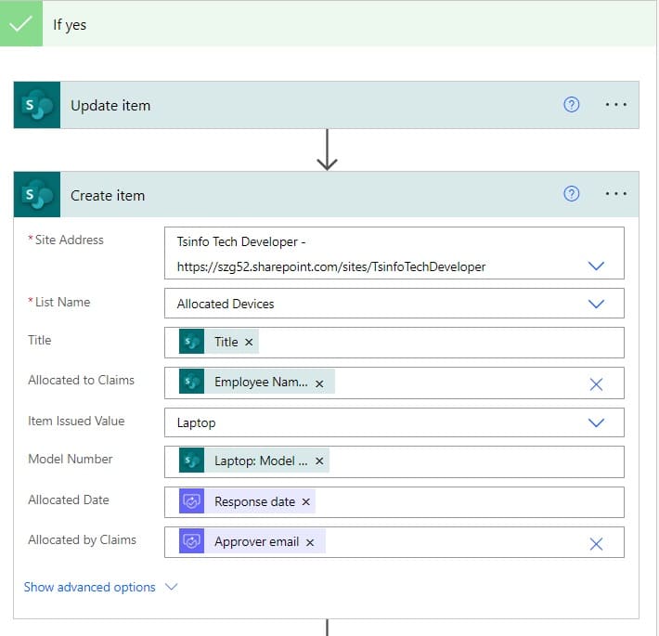The image size is (659, 636).
Task: Click the Allocated to Claims label
Action: [x=81, y=380]
